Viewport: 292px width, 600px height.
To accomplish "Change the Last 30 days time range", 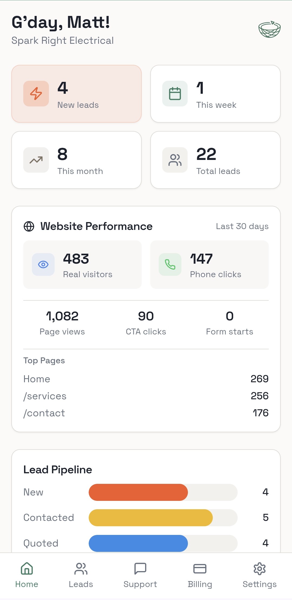I will [x=242, y=226].
